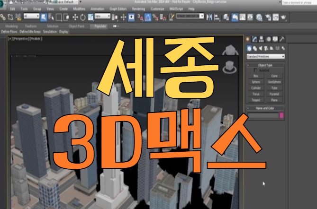Click the Render Production teapot icon
The width and height of the screenshot is (317, 209).
click(283, 17)
